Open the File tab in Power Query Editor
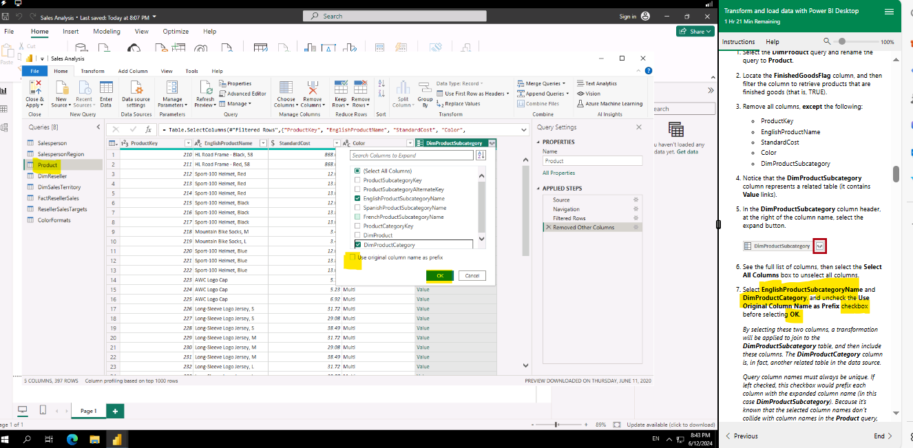913x448 pixels. point(34,71)
